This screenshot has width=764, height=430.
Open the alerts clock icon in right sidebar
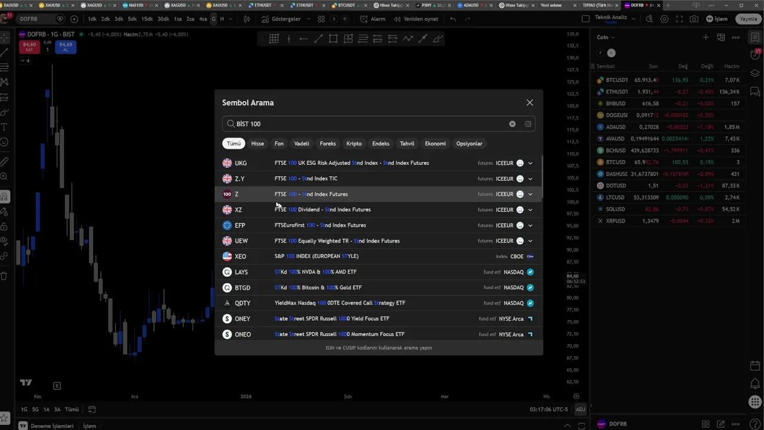pos(754,55)
